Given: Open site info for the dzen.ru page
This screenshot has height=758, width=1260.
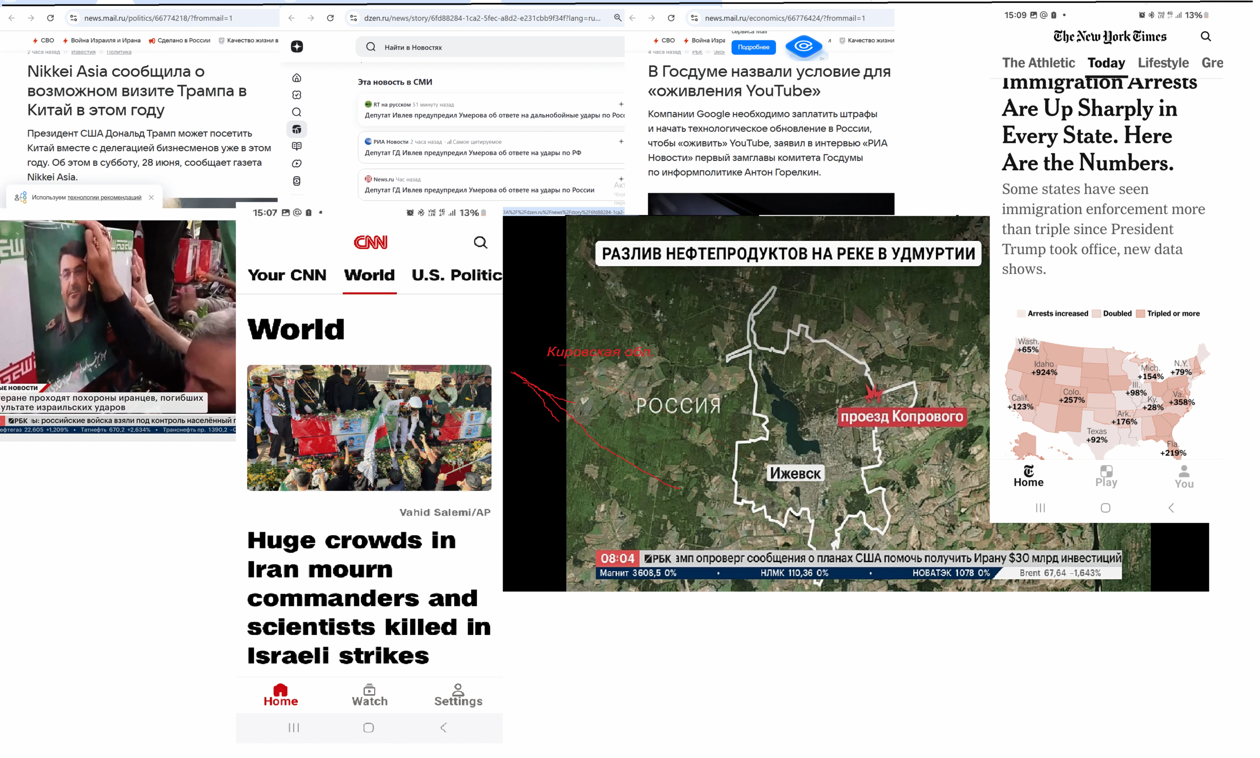Looking at the screenshot, I should tap(353, 18).
